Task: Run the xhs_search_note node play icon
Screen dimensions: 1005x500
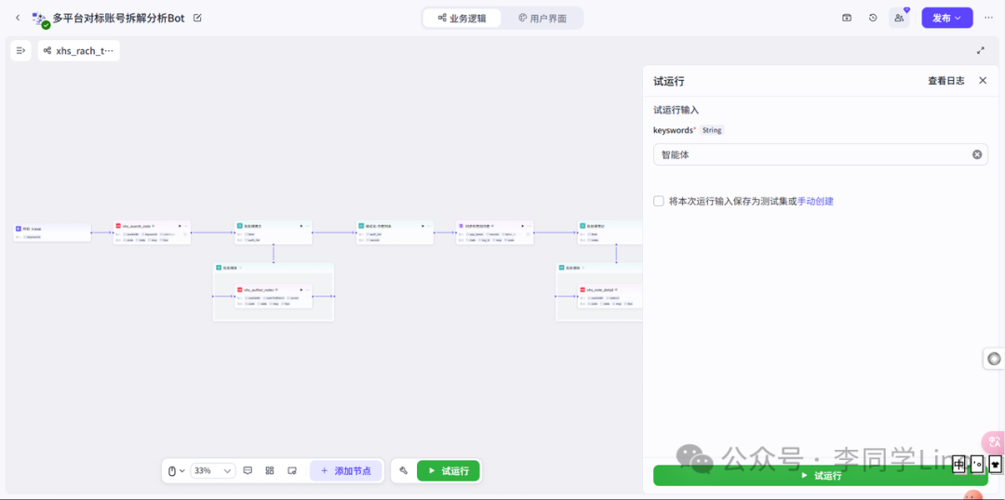Action: 180,226
